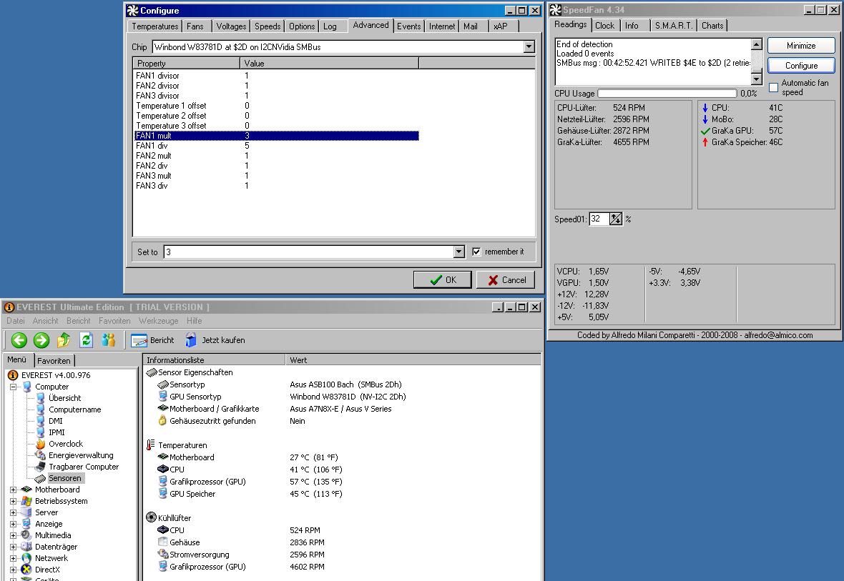The width and height of the screenshot is (844, 581).
Task: Open the Set to value dropdown
Action: point(458,252)
